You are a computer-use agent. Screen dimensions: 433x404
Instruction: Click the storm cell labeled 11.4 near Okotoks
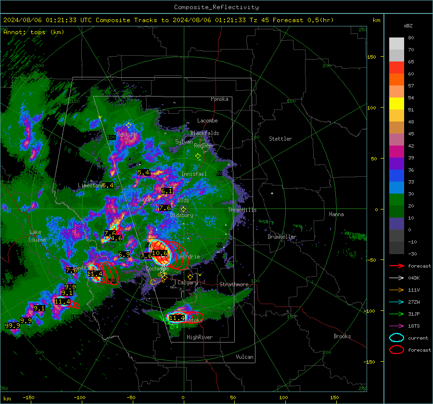pyautogui.click(x=177, y=318)
